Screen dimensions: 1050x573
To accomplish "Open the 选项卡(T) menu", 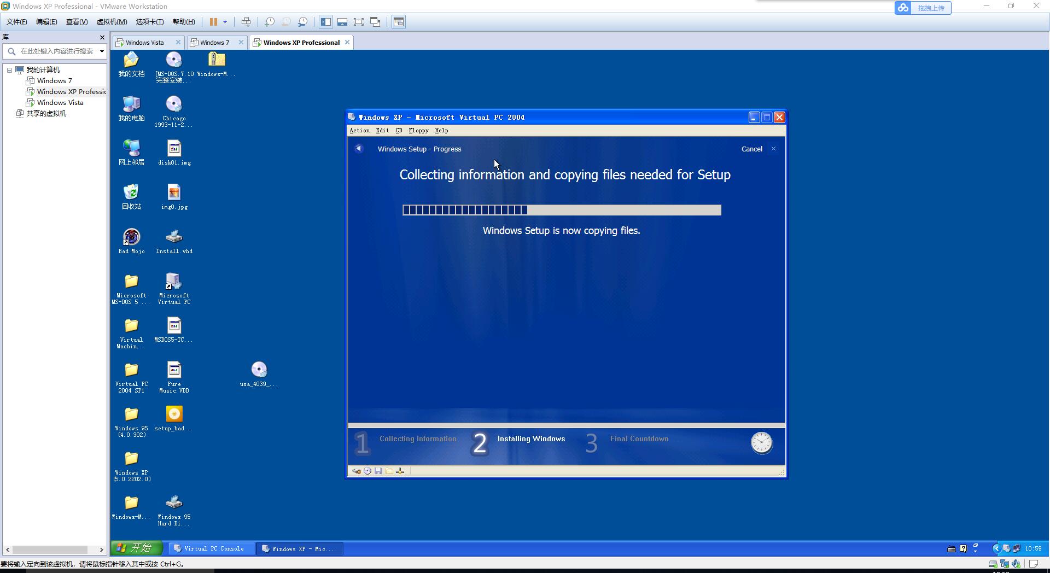I will coord(149,22).
